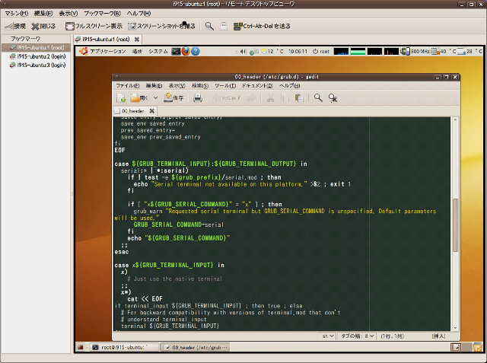
Task: Open the viewer 表示(V) menu
Action: click(68, 14)
